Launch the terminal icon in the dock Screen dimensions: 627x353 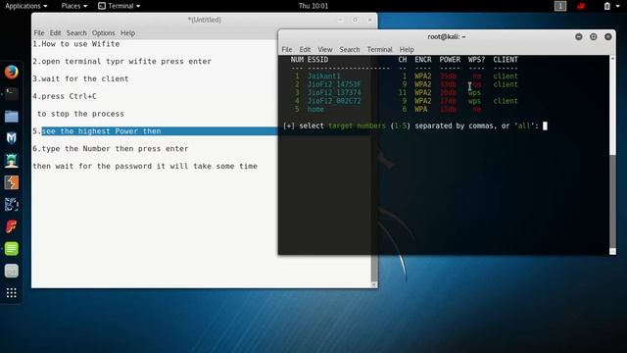tap(11, 94)
